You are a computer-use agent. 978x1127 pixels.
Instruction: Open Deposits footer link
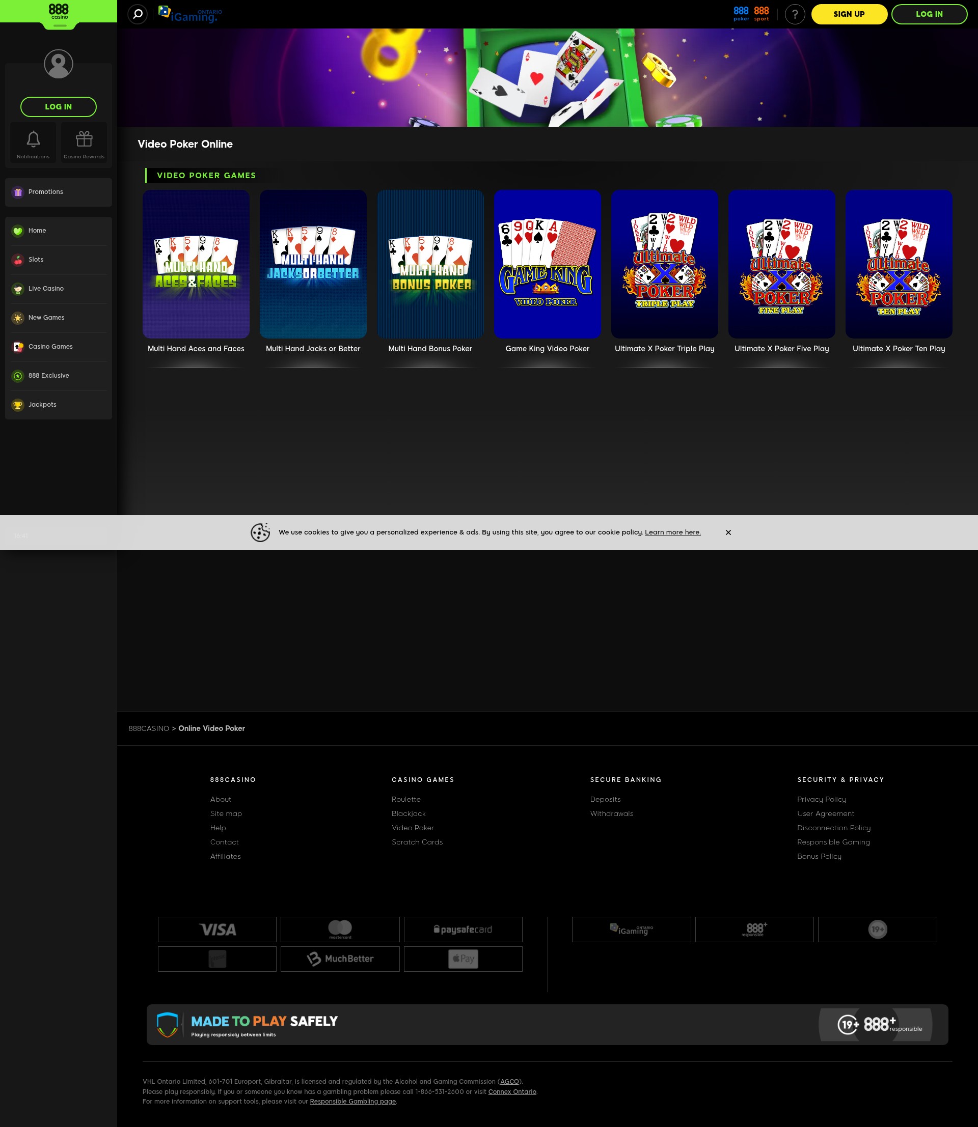(x=605, y=800)
